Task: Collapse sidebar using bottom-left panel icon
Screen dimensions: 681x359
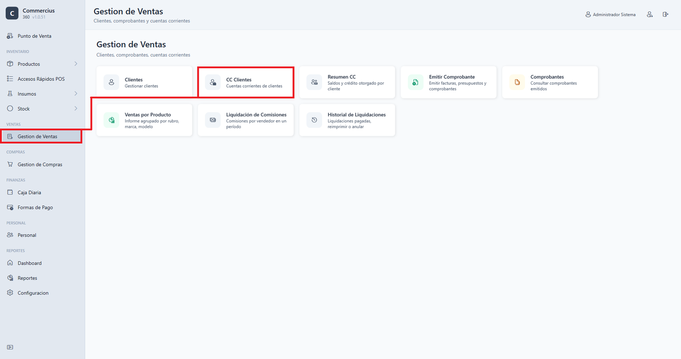Action: coord(10,347)
